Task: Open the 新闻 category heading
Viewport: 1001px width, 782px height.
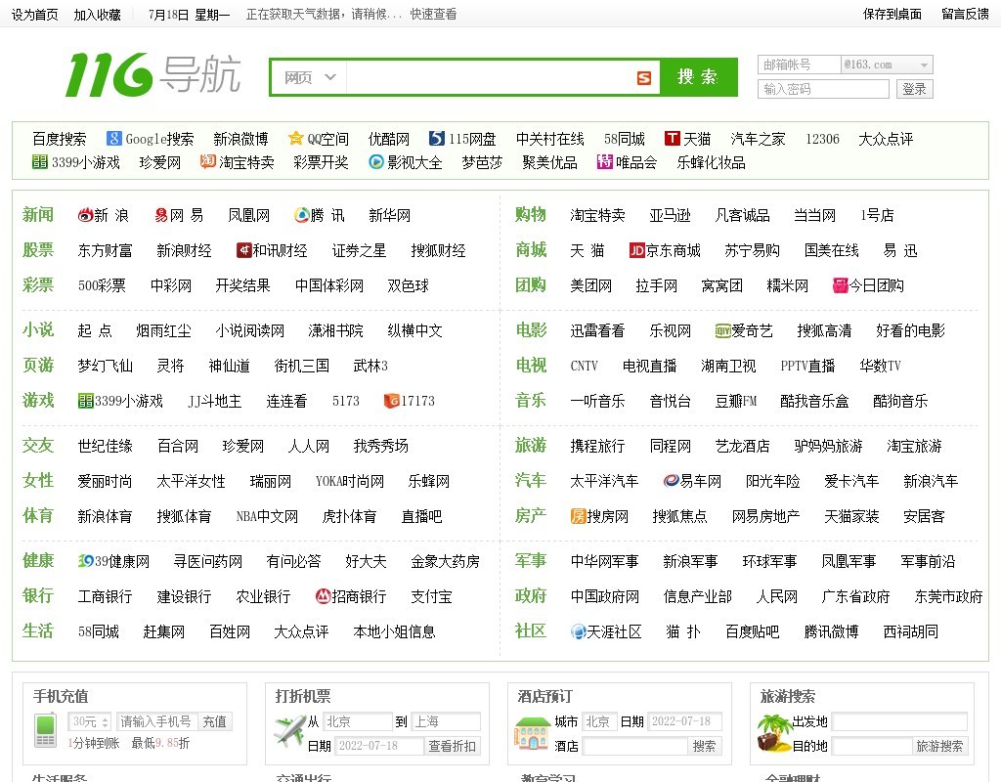Action: click(38, 214)
